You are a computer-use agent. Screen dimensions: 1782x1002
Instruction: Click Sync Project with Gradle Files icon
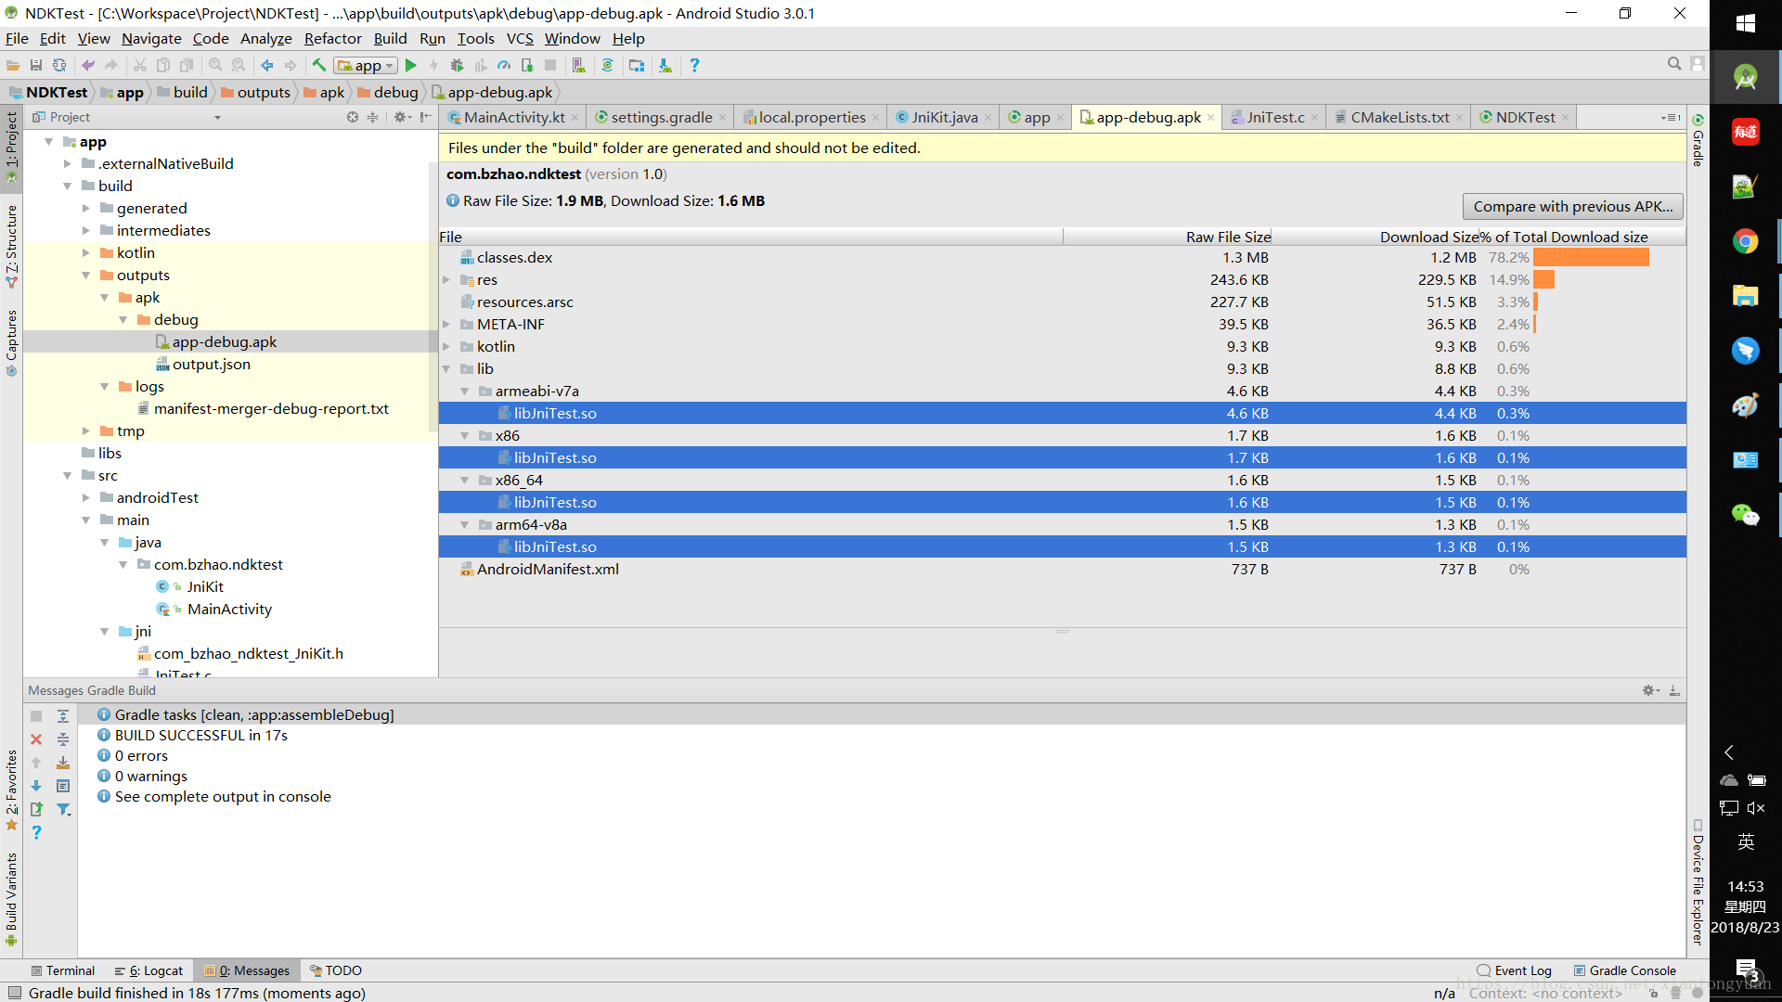(608, 65)
